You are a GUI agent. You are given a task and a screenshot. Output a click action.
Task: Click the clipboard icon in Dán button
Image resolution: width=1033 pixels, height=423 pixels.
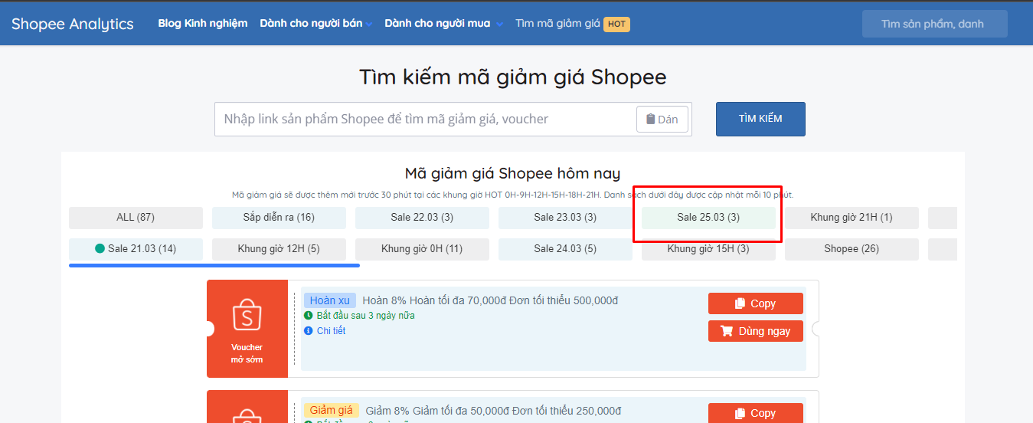pos(650,120)
